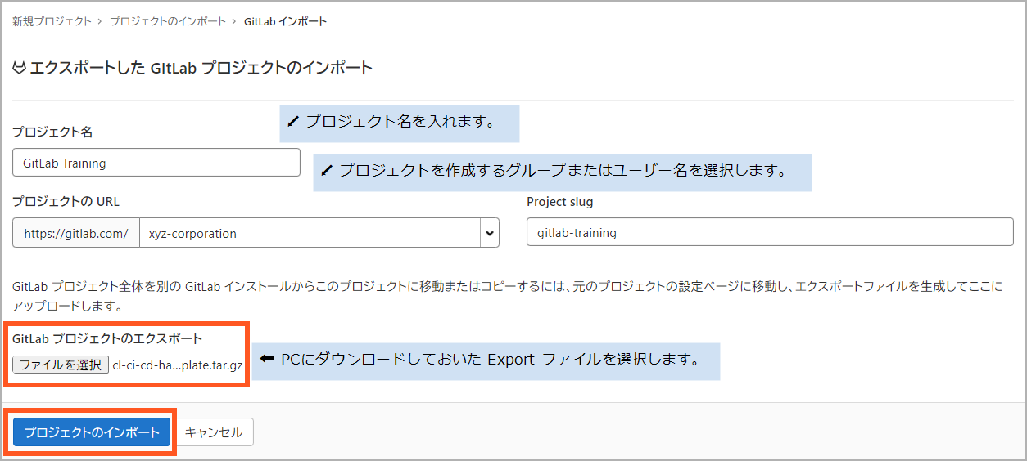The height and width of the screenshot is (461, 1027).
Task: Click the selected file name cl-ci-cd-ha...plate.tar.gz
Action: point(178,365)
